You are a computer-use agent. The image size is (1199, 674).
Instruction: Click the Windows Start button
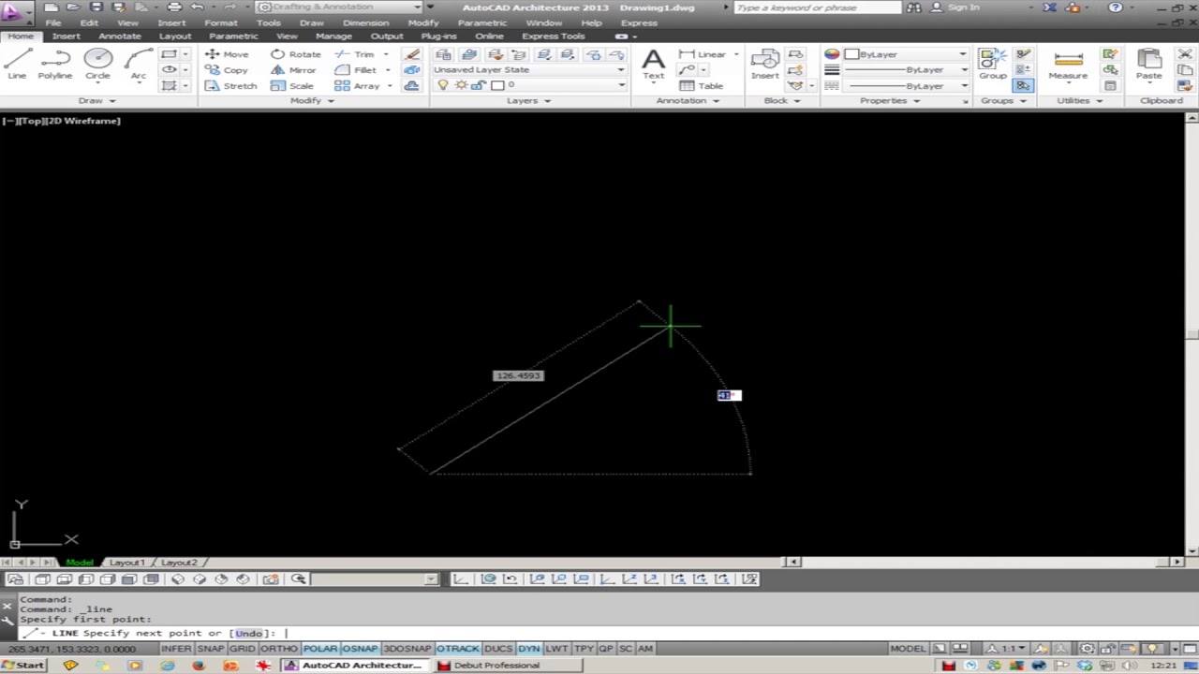coord(23,666)
